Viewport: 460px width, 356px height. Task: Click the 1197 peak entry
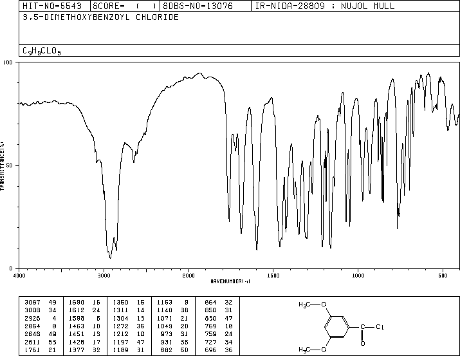(x=129, y=342)
